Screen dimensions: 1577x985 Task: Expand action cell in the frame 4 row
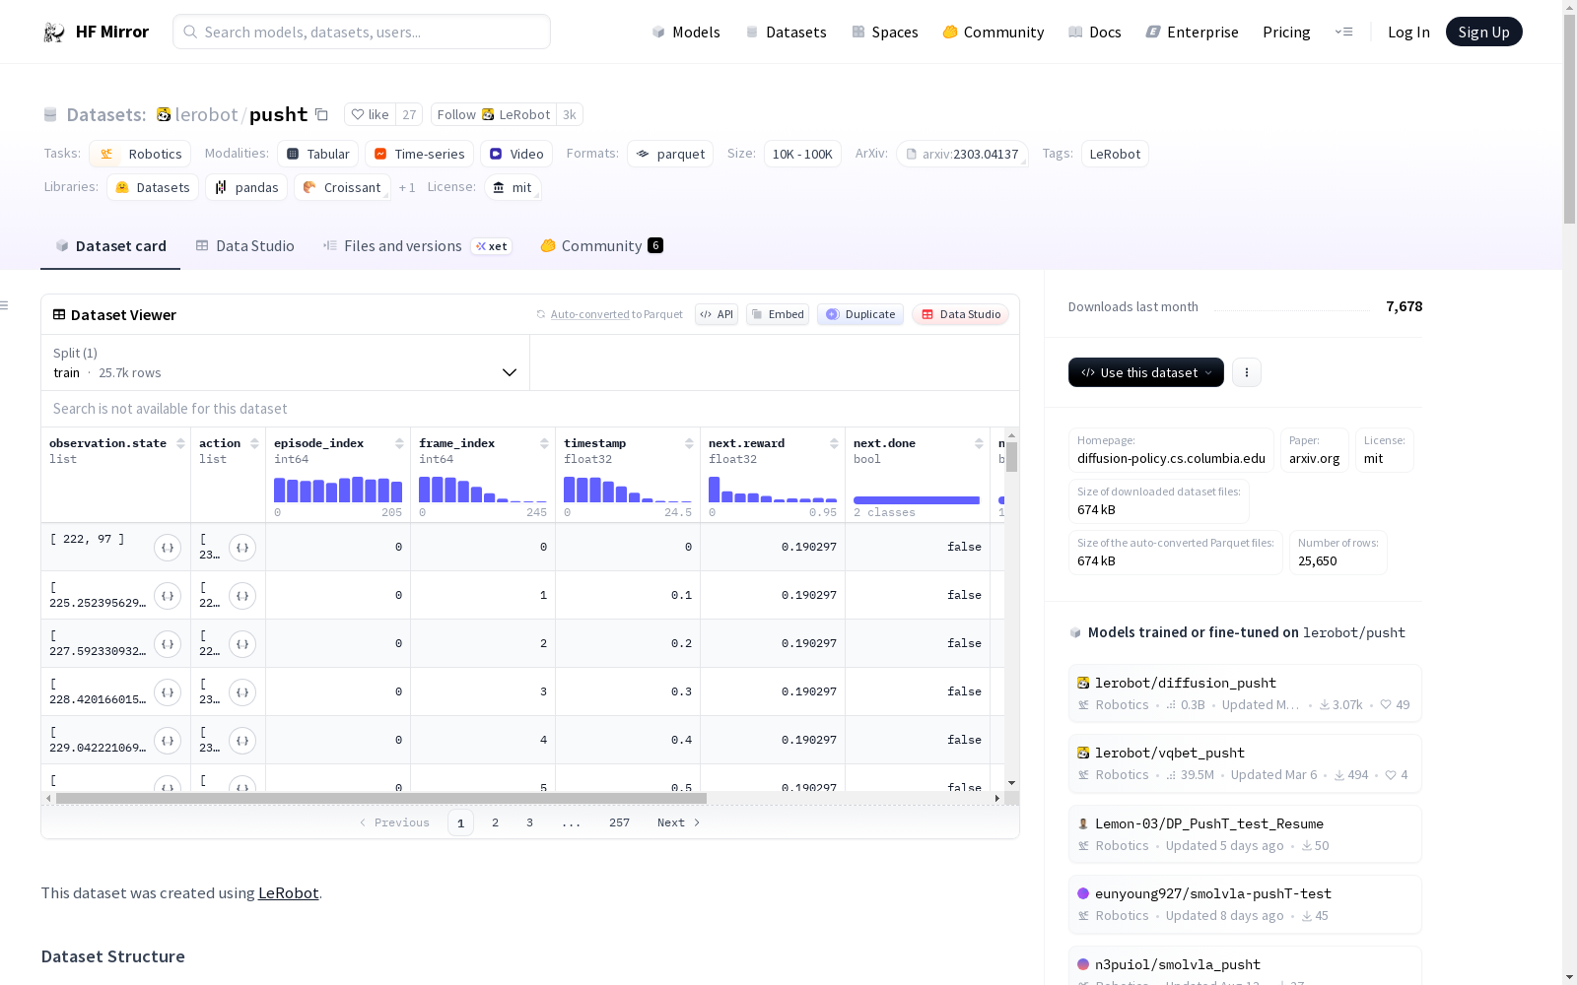tap(242, 741)
